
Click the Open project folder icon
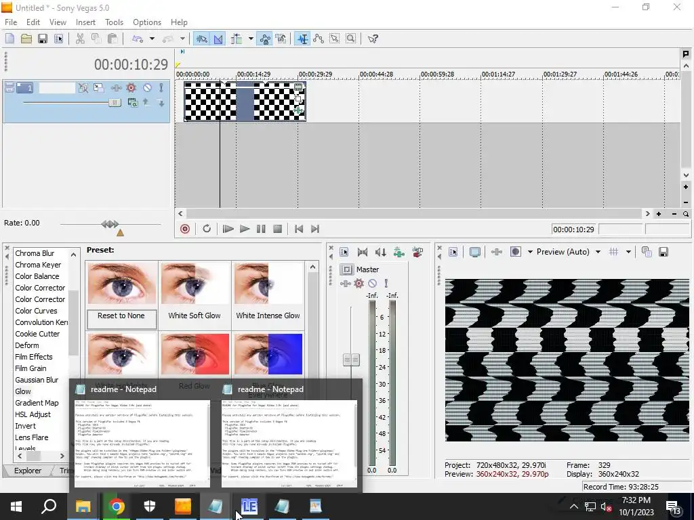(x=26, y=39)
